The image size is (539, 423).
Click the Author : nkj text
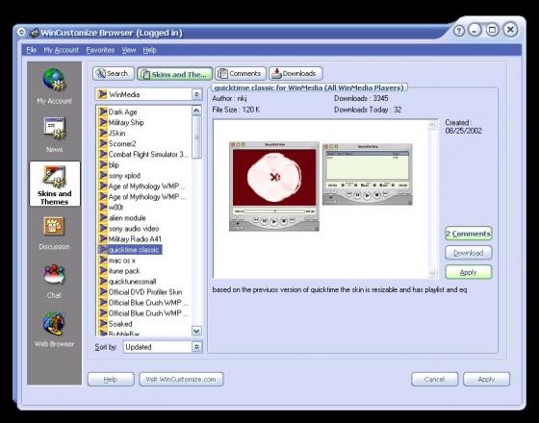(x=229, y=98)
